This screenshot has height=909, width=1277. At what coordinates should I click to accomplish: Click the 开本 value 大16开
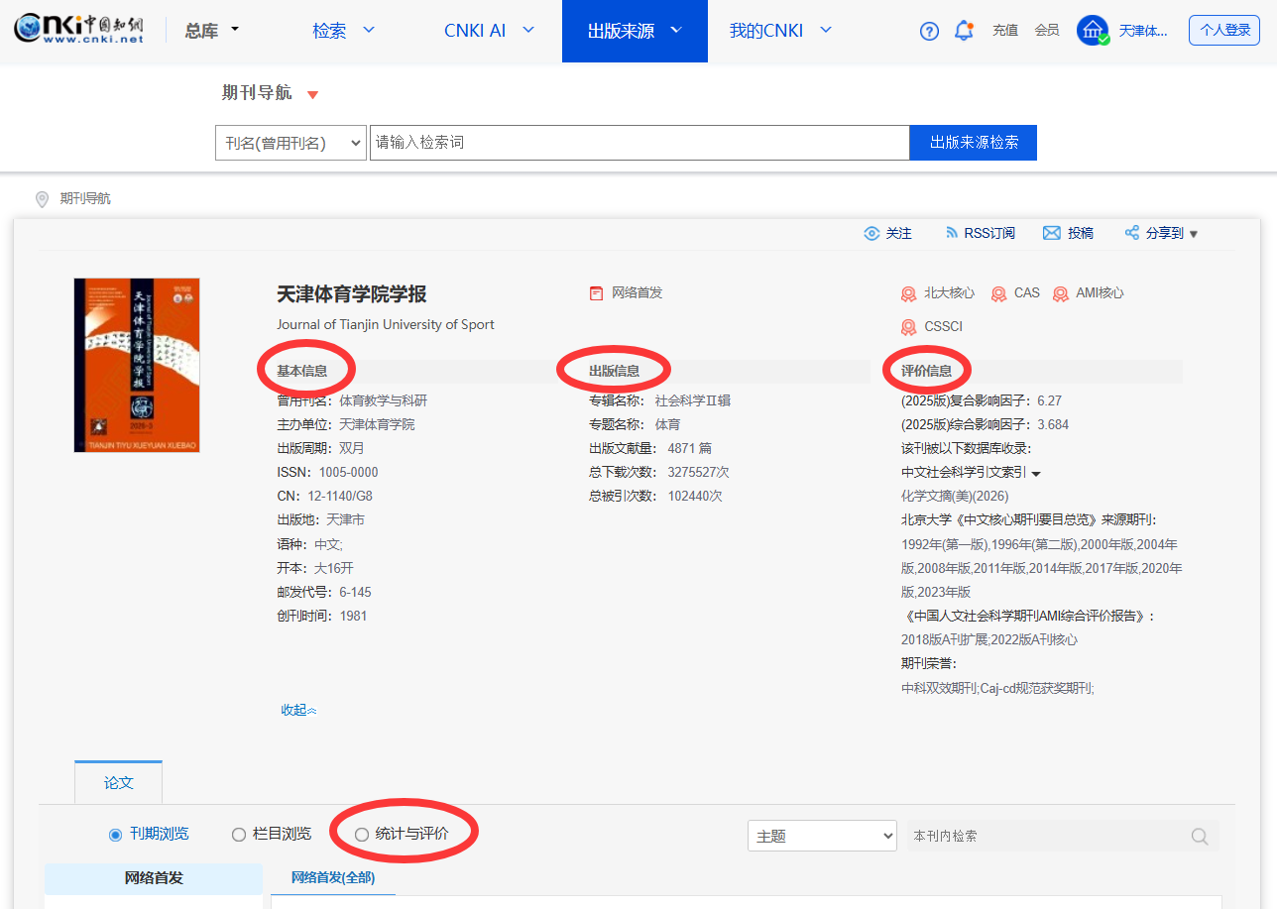pyautogui.click(x=334, y=569)
